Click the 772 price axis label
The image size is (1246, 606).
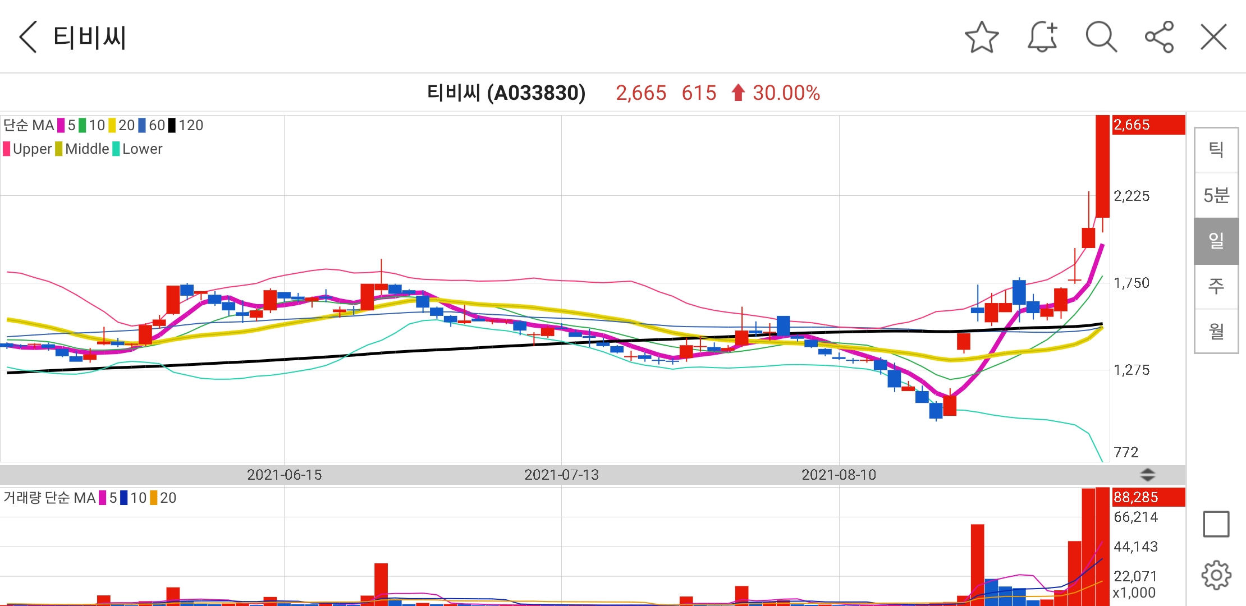click(1126, 452)
